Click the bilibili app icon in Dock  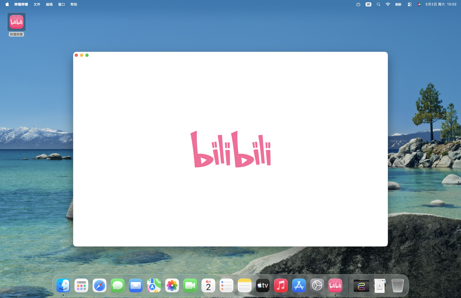[335, 285]
